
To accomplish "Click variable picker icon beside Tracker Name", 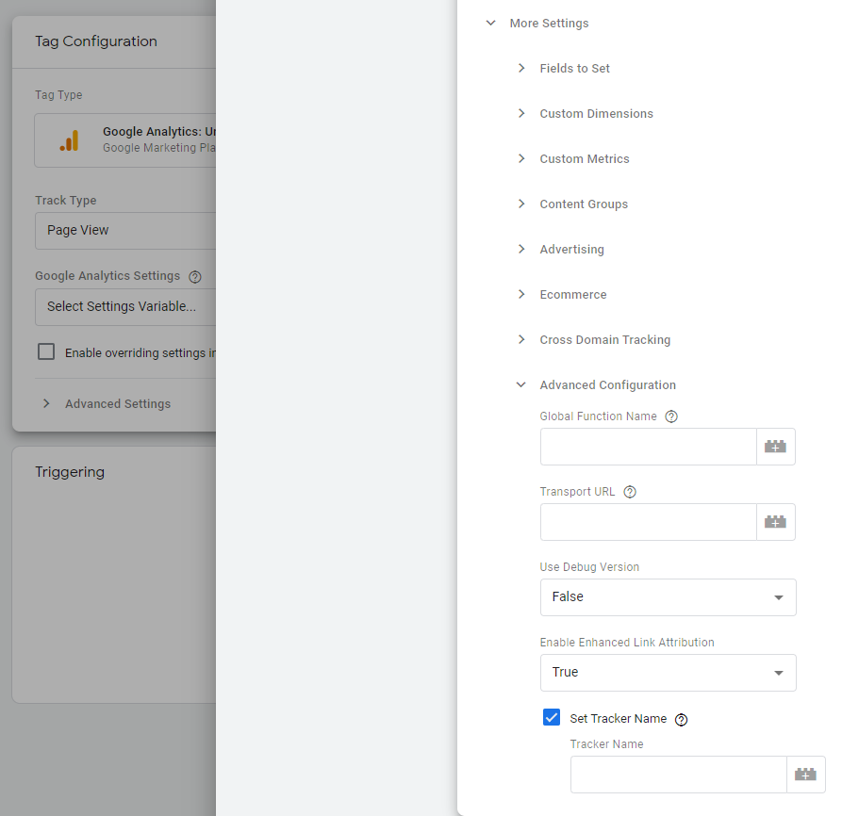I will click(x=805, y=775).
